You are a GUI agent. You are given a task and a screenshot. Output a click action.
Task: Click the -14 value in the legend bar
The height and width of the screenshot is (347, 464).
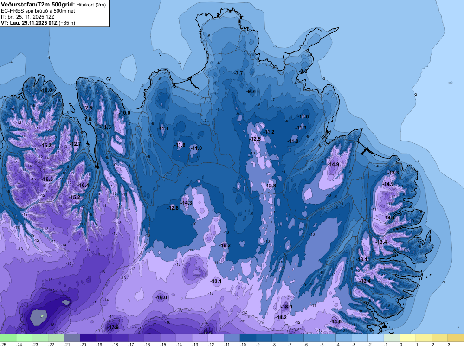180,345
